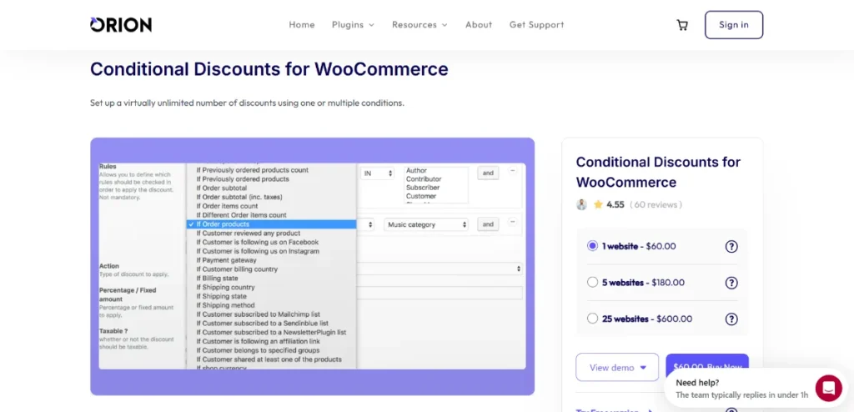Open the shopping cart icon

pyautogui.click(x=682, y=25)
